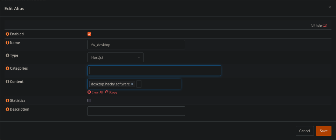Show help via Type info icon

pos(7,56)
